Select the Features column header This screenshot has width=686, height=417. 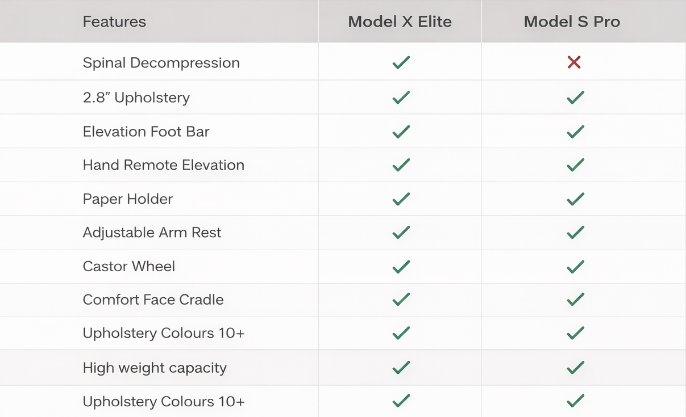point(114,22)
